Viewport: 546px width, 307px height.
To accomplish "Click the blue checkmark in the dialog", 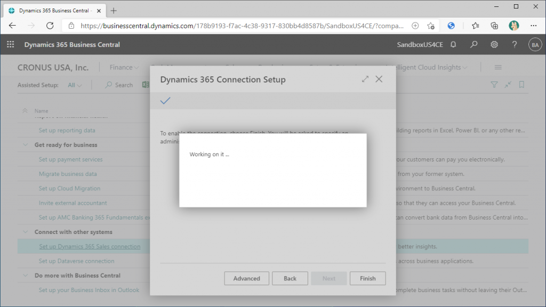I will point(165,101).
